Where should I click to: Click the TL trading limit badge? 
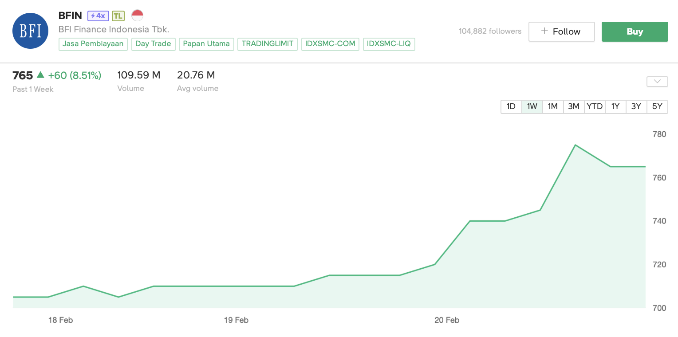[118, 16]
